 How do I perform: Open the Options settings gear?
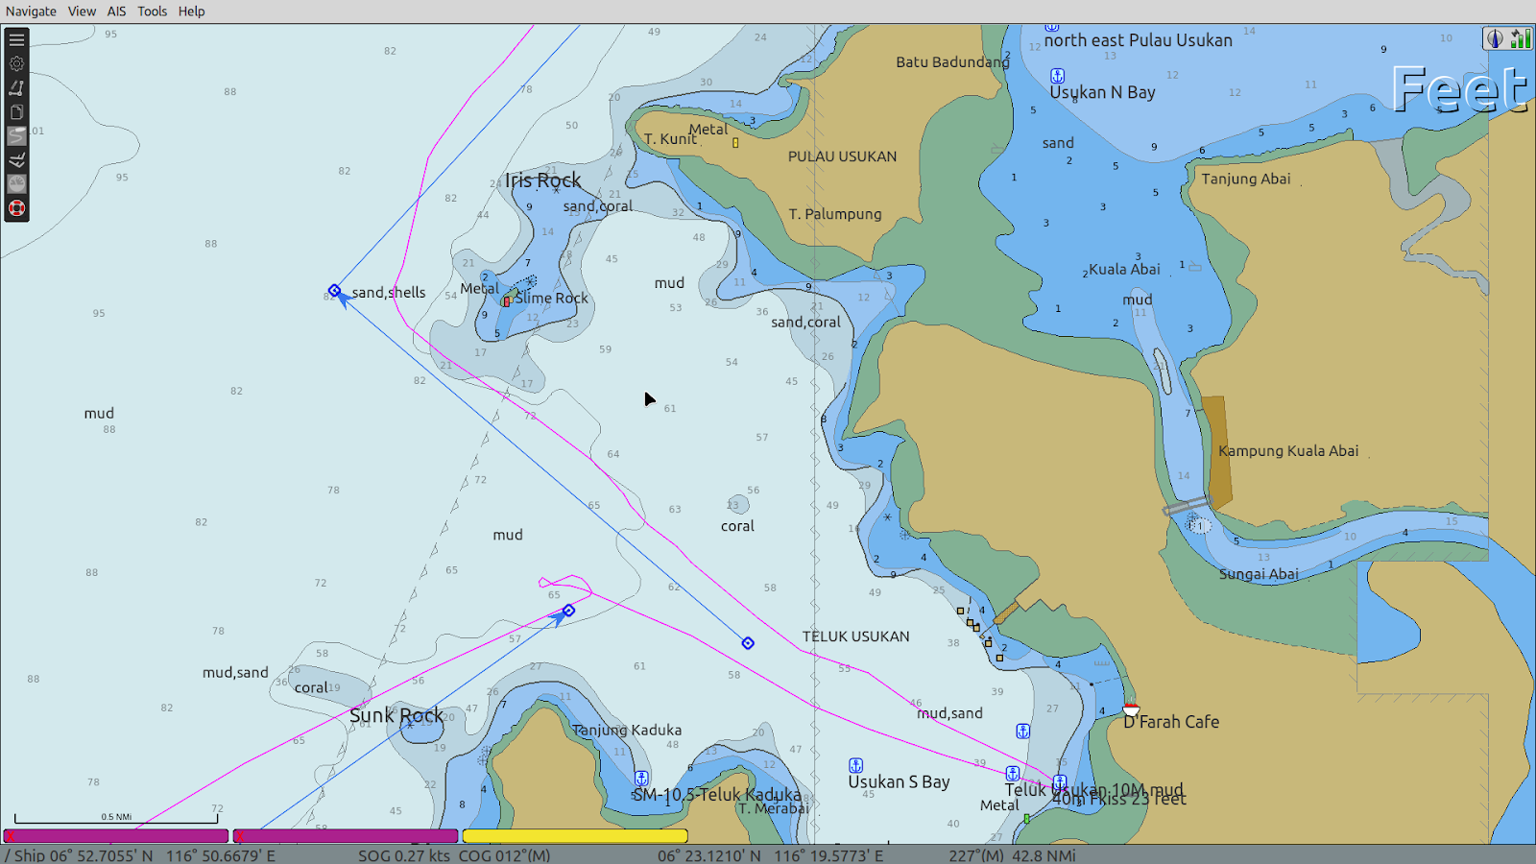[16, 64]
